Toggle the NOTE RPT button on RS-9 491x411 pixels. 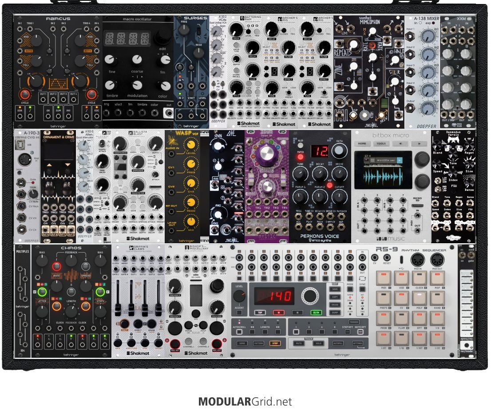click(x=360, y=332)
